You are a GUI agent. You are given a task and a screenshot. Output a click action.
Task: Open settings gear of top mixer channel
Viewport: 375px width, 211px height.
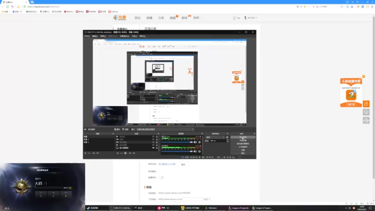click(x=200, y=142)
